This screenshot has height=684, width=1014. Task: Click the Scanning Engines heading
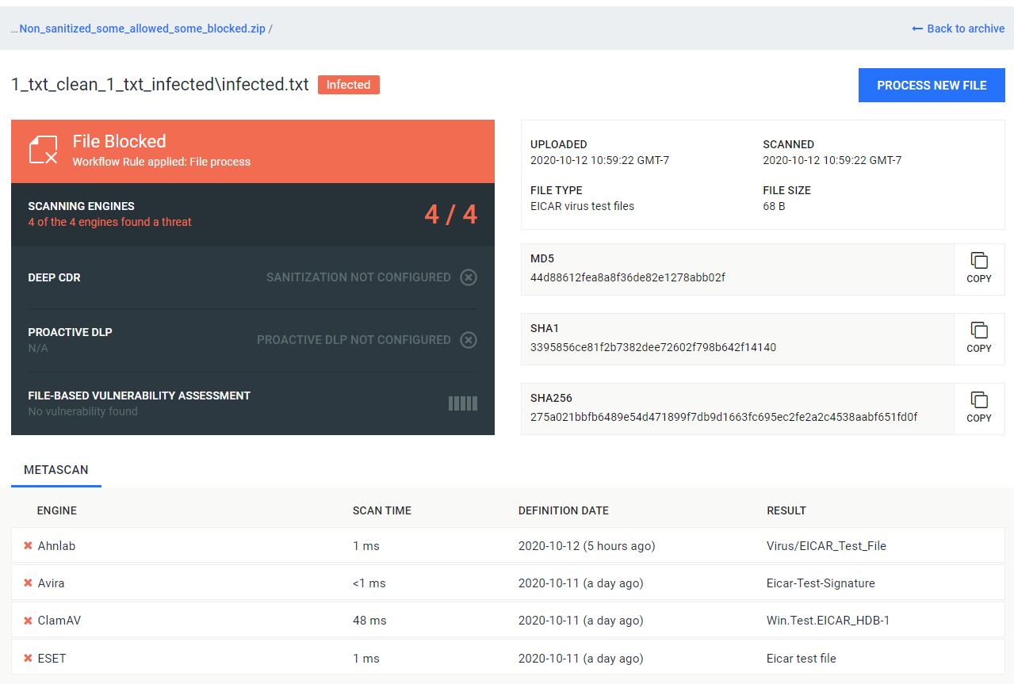[82, 206]
